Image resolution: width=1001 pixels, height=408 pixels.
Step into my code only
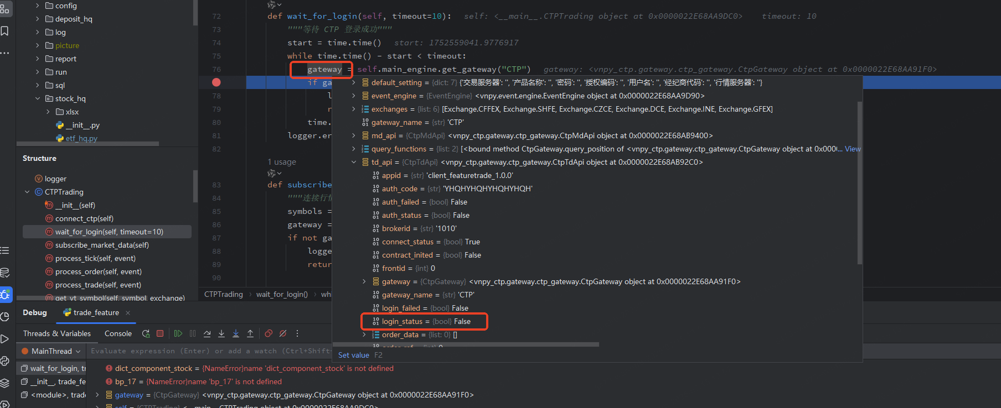coord(236,333)
